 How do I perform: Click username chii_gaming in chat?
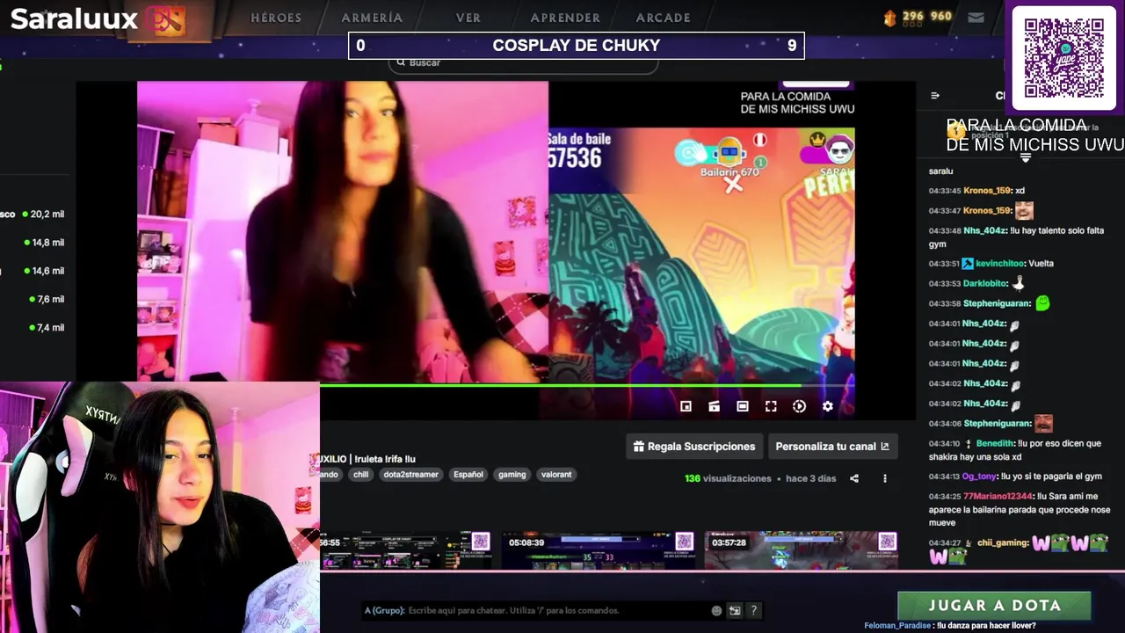pyautogui.click(x=1003, y=543)
